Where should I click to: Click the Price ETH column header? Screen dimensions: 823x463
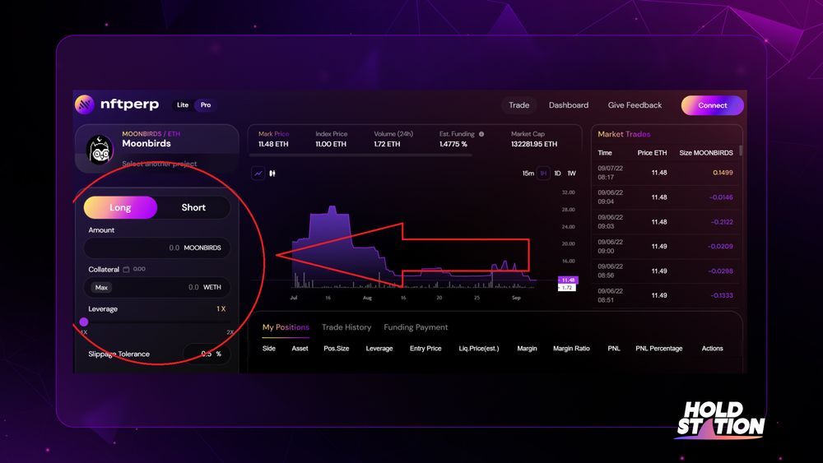pos(652,153)
